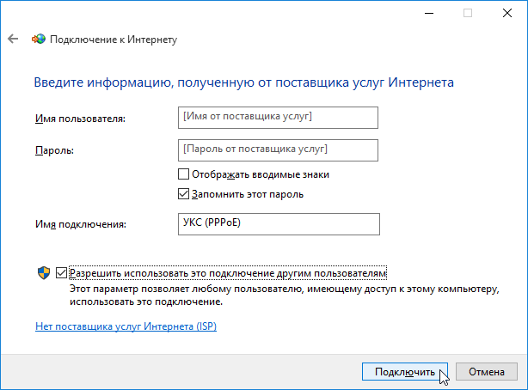Click into the Пароль input field
Image resolution: width=528 pixels, height=390 pixels.
[x=278, y=150]
